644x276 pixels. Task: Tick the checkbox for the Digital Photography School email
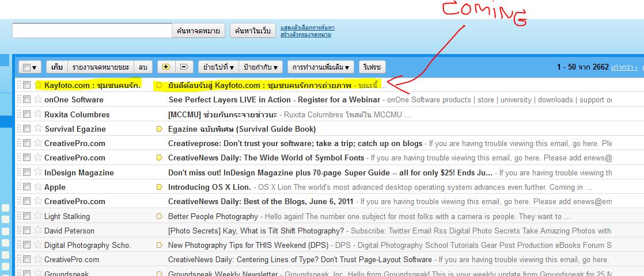27,246
